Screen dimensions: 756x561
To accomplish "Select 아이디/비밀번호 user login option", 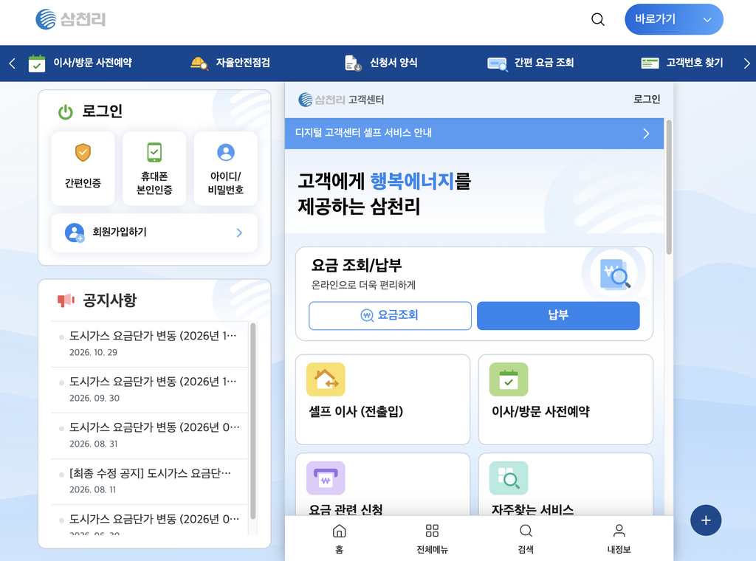I will 226,169.
